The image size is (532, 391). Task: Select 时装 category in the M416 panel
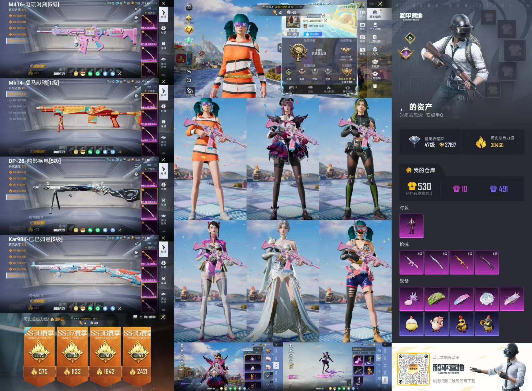pyautogui.click(x=163, y=30)
